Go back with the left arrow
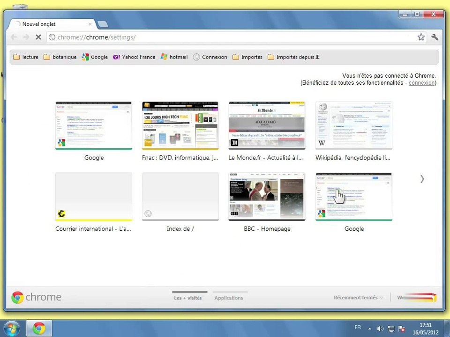Image resolution: width=450 pixels, height=337 pixels. 14,37
